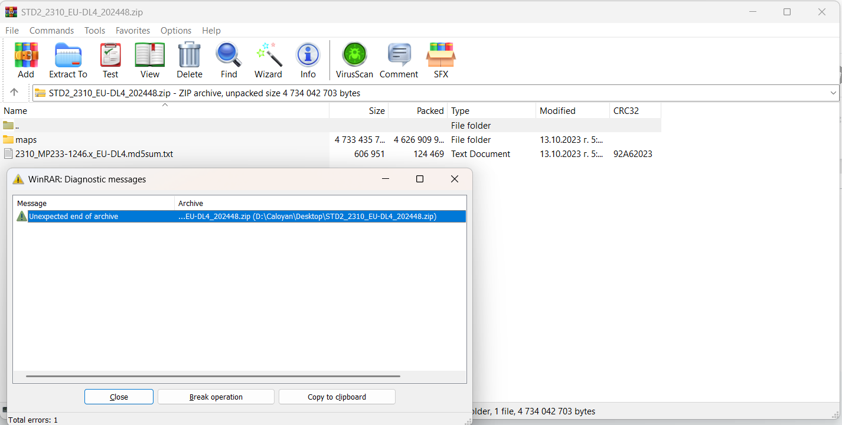This screenshot has width=842, height=425.
Task: Click the WinRAR title bar app icon
Action: tap(11, 12)
